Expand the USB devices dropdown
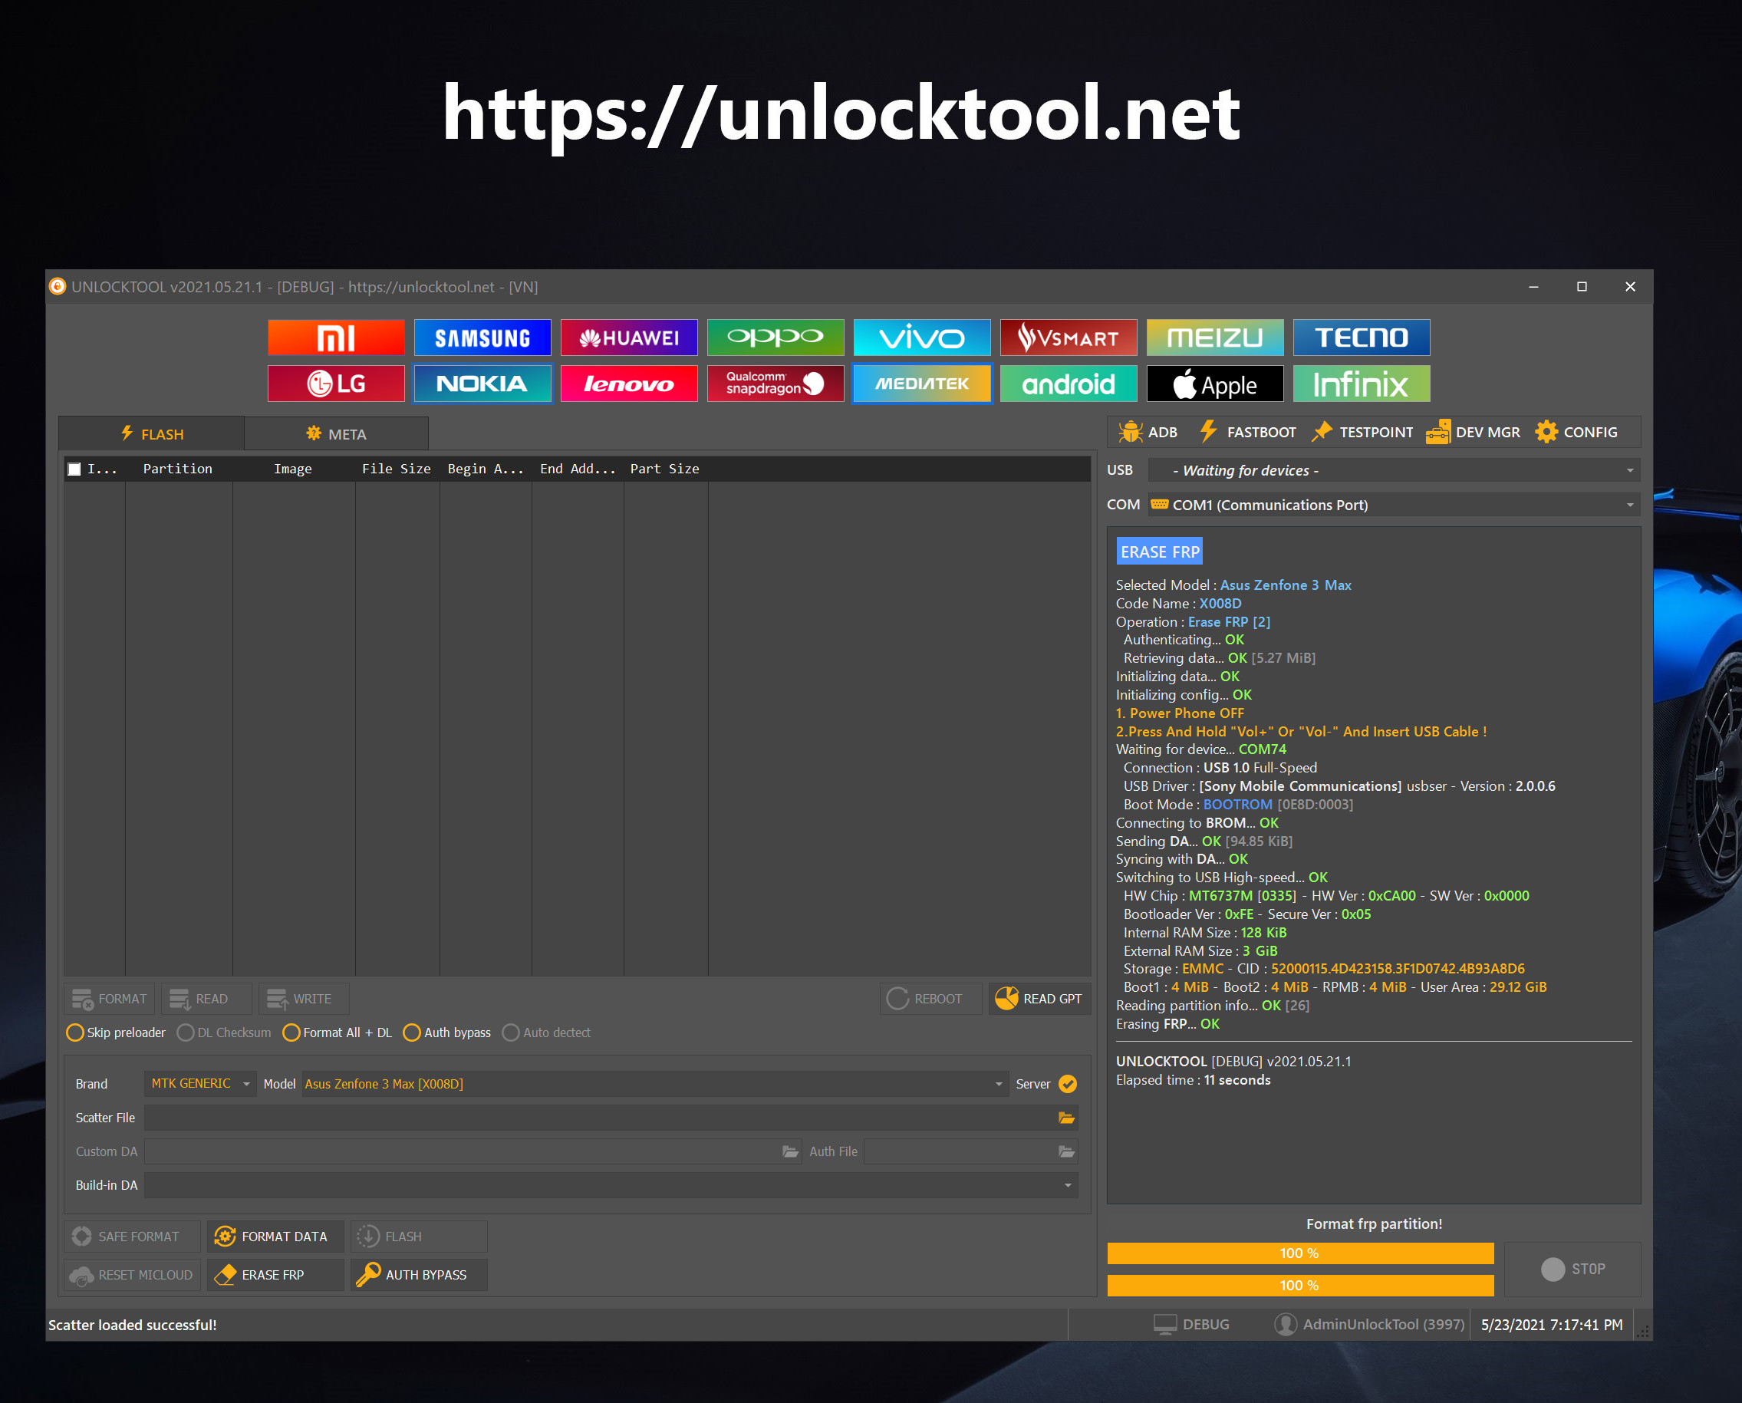 coord(1394,470)
